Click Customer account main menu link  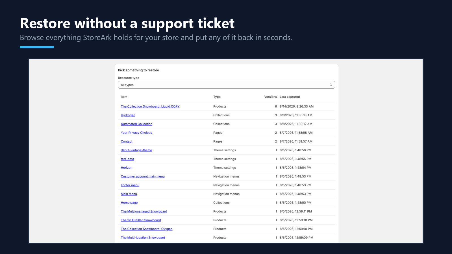click(x=143, y=176)
